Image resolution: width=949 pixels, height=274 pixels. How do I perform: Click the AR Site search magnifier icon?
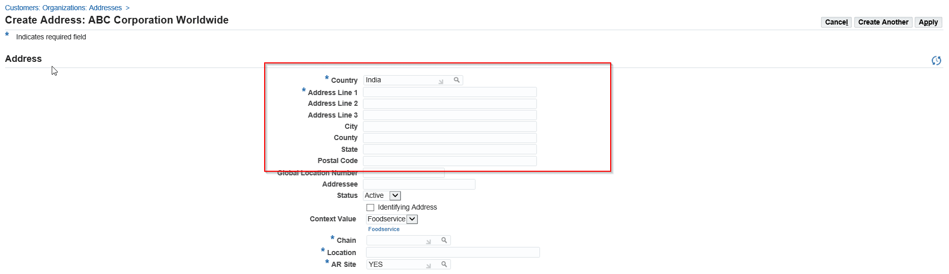tap(444, 264)
